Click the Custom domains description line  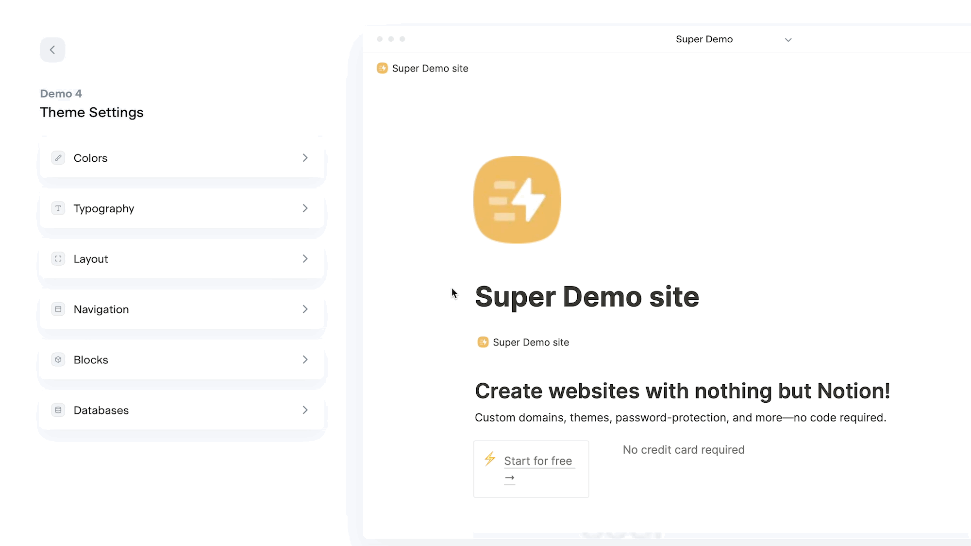click(x=680, y=418)
